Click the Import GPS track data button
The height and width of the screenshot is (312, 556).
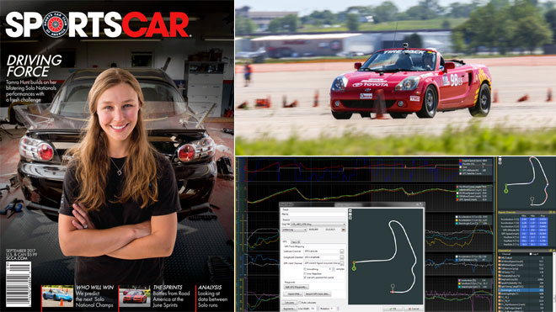tap(318, 294)
